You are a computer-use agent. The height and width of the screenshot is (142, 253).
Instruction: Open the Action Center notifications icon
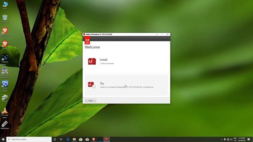click(x=249, y=139)
